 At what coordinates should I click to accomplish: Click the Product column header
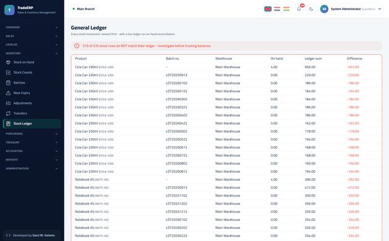(x=81, y=58)
